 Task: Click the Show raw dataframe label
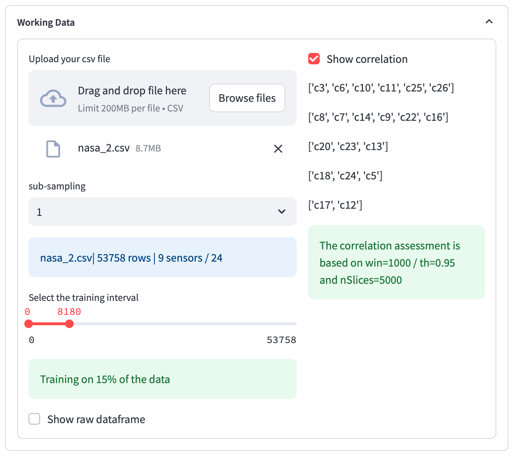pos(96,419)
